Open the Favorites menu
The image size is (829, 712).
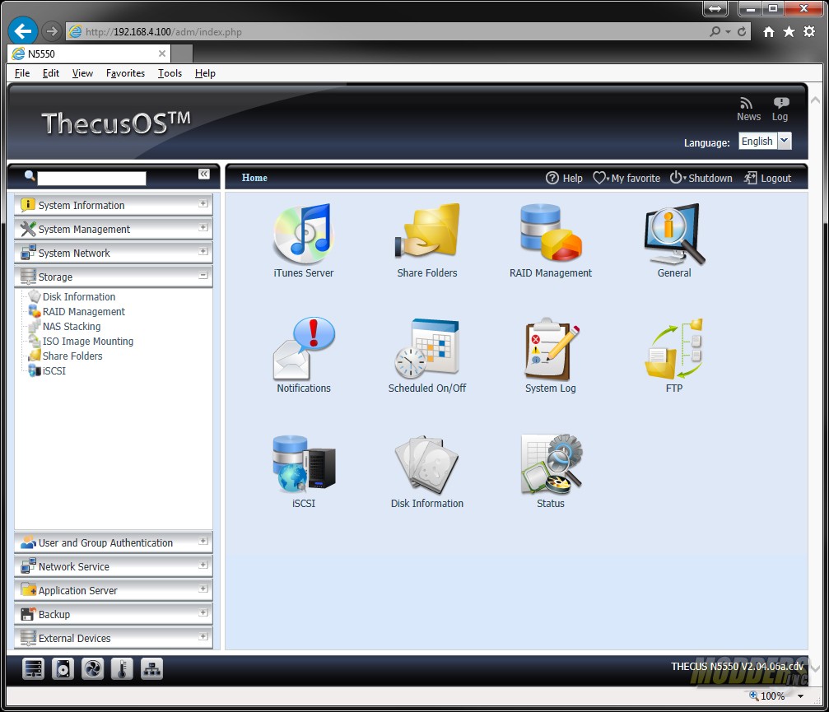(x=125, y=73)
